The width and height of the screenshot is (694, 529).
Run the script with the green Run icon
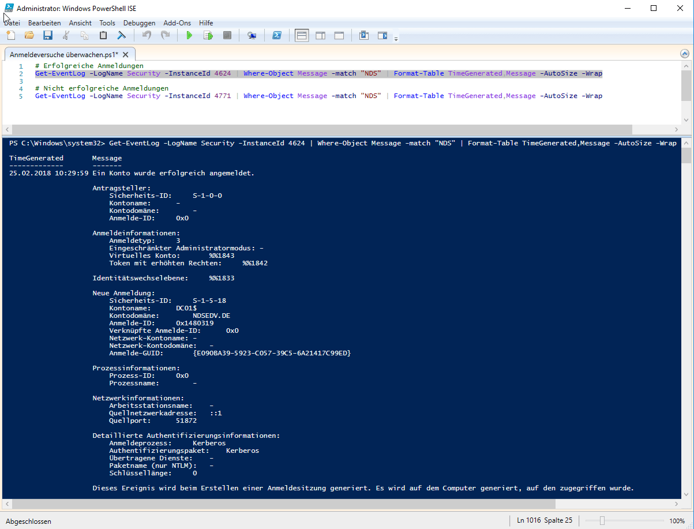click(x=189, y=35)
